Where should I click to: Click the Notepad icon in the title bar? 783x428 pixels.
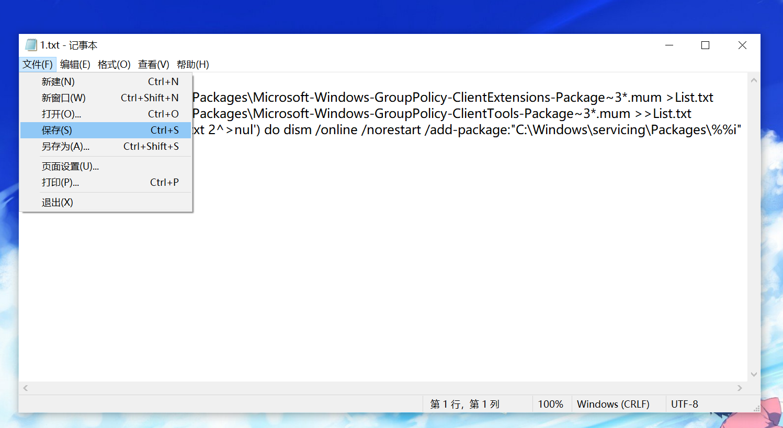(x=31, y=45)
